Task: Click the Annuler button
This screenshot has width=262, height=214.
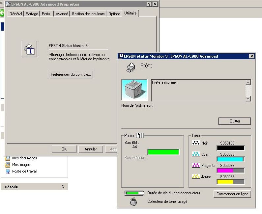Action: (x=91, y=149)
